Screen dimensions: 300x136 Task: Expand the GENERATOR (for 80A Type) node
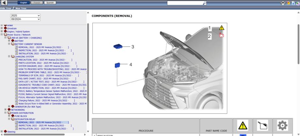click(x=9, y=107)
